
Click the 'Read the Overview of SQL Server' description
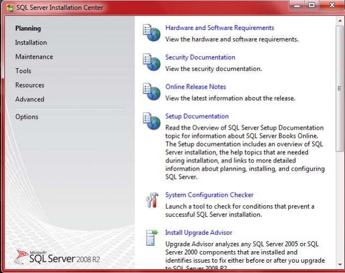coord(245,152)
